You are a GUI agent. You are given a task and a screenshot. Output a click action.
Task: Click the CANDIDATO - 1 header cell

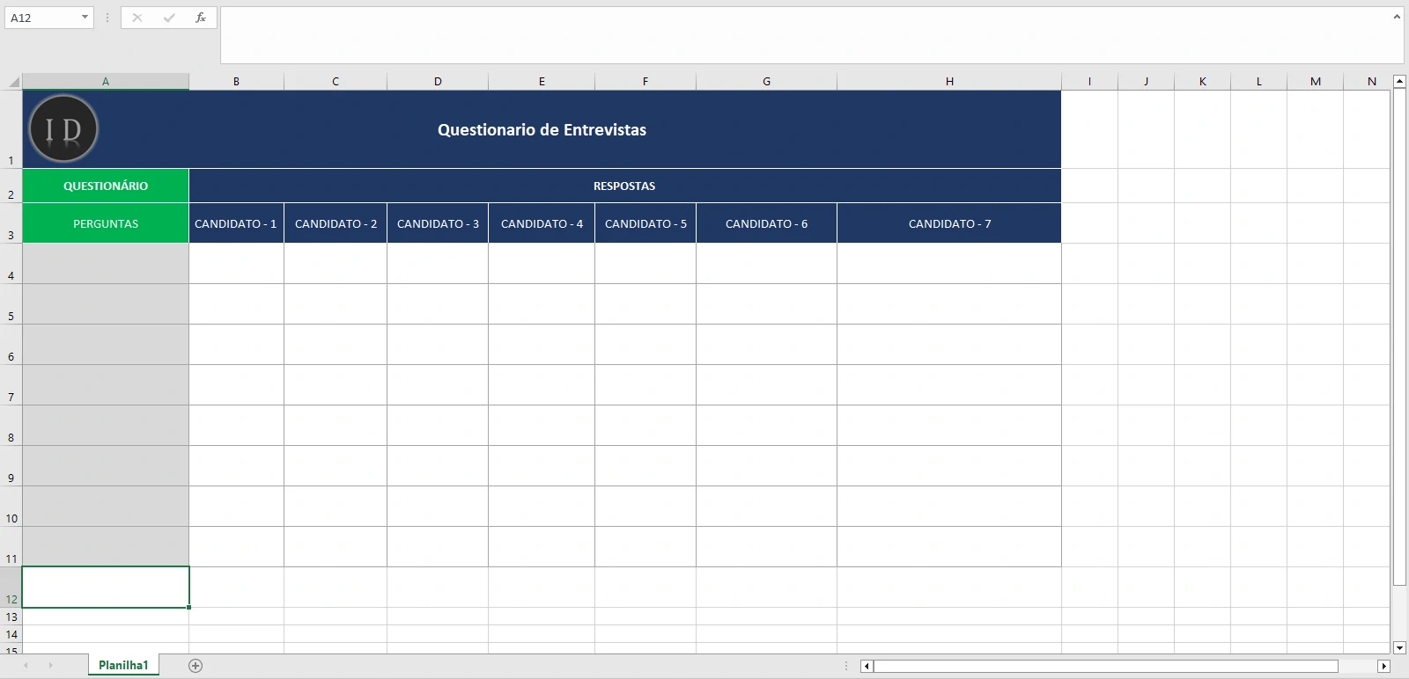pos(236,223)
